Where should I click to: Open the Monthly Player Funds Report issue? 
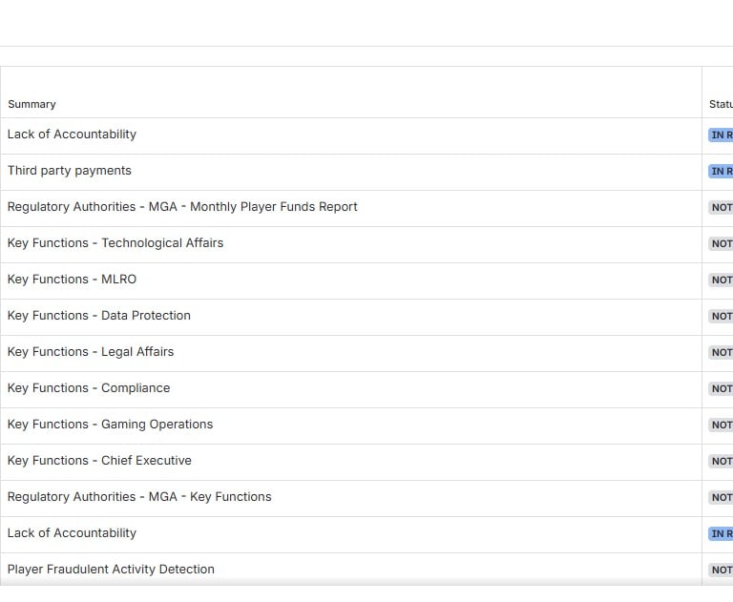pos(182,207)
